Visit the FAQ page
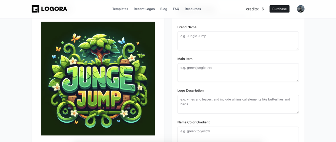The height and width of the screenshot is (142, 336). 176,9
